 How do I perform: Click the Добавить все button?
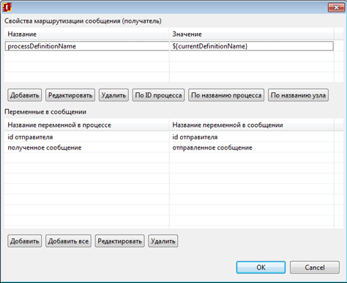click(68, 241)
